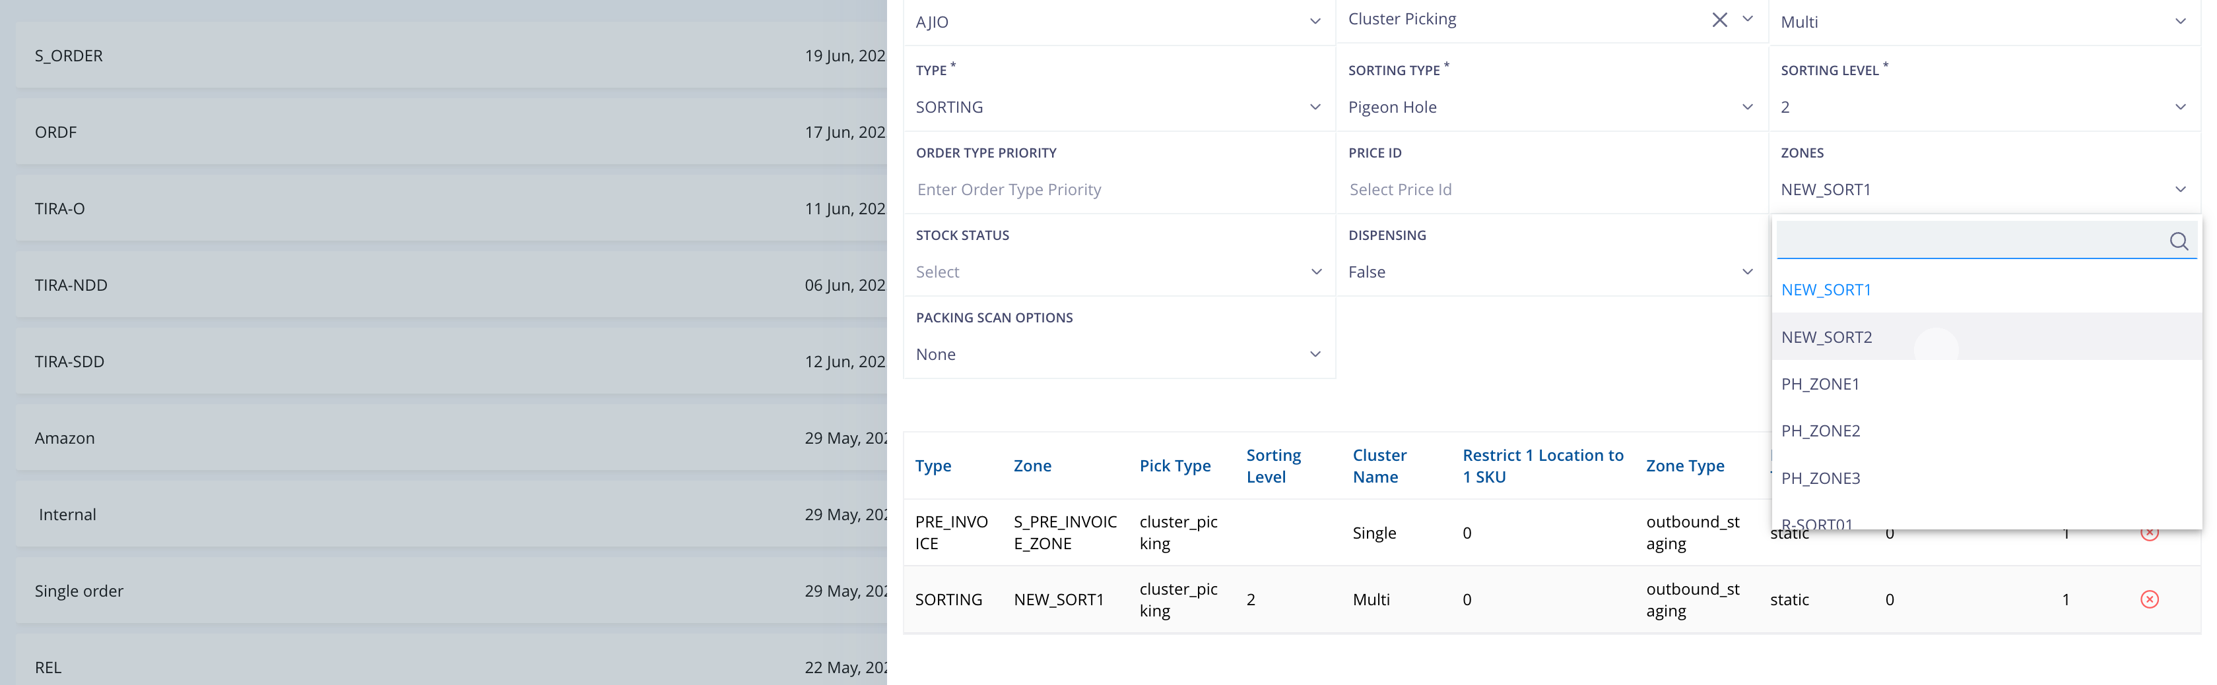This screenshot has height=685, width=2217.
Task: Open the TIRA-NDD list row
Action: (x=452, y=285)
